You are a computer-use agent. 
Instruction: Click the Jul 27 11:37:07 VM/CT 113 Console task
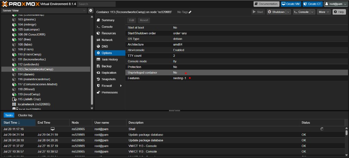[173, 146]
